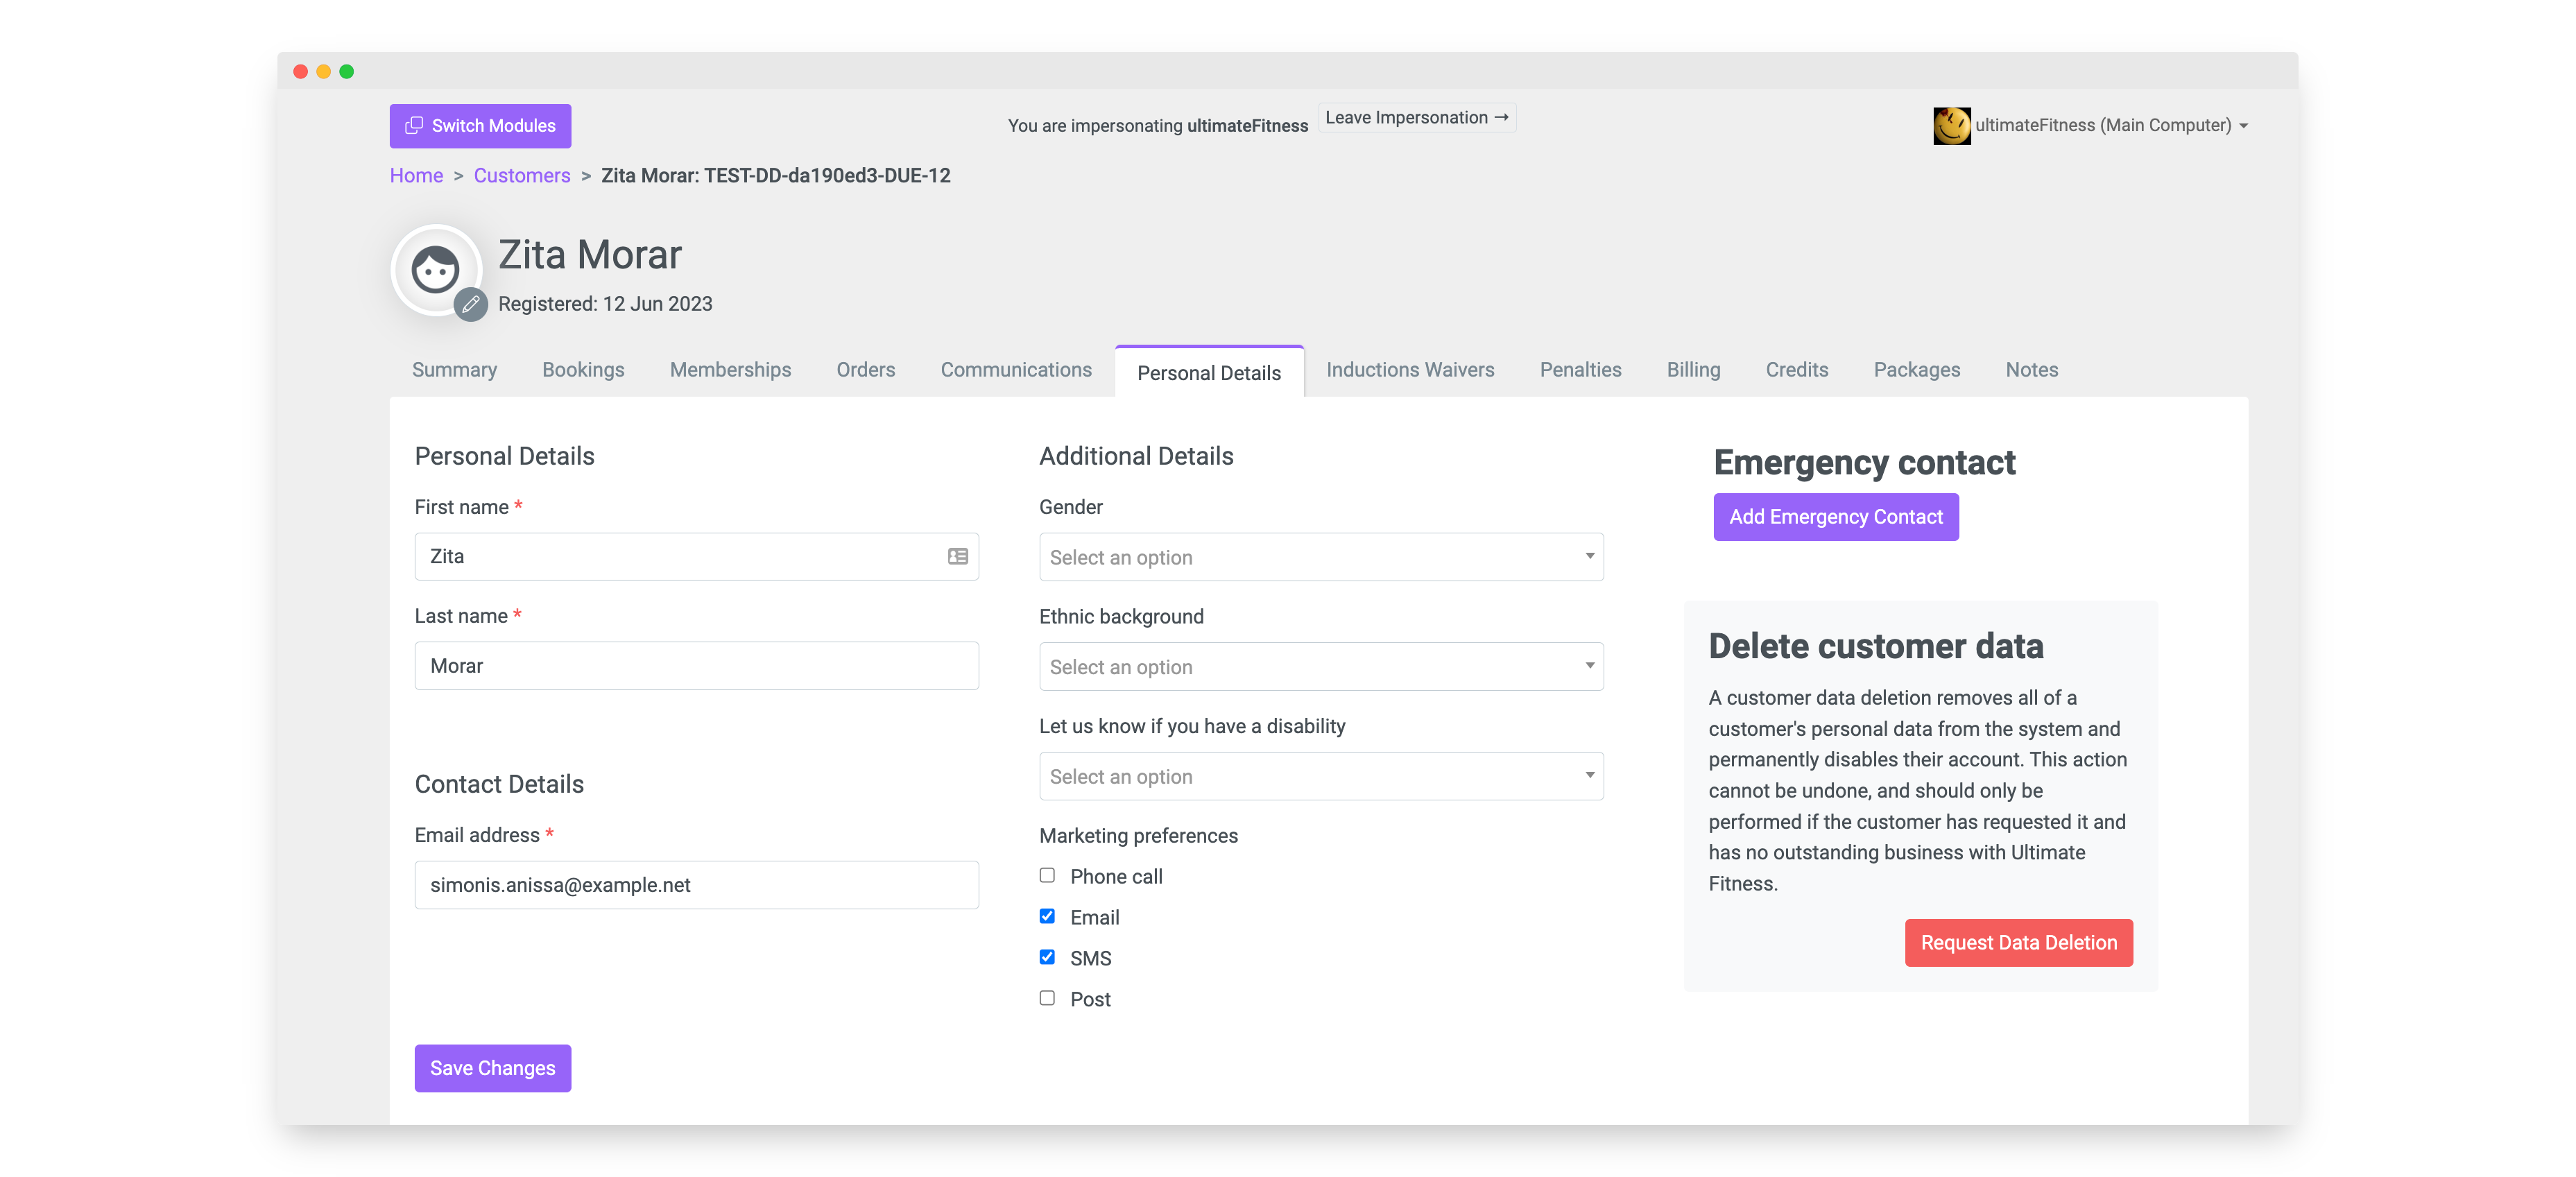Click the Save Changes button

(492, 1068)
